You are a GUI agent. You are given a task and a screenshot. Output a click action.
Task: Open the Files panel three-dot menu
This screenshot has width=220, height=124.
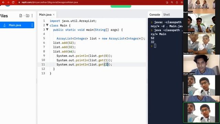pos(32,15)
